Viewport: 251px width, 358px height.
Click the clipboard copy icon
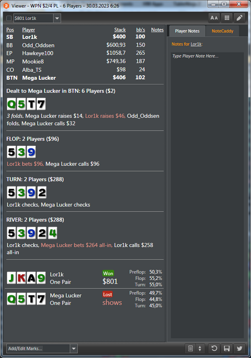coord(190,348)
